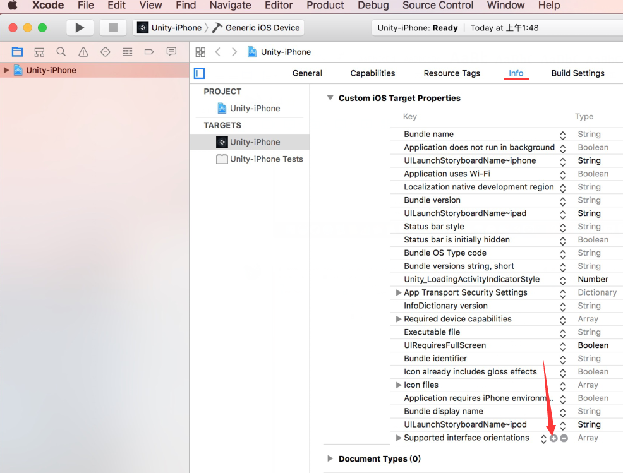Open the Breakpoint navigator icon
This screenshot has width=623, height=473.
coord(149,52)
